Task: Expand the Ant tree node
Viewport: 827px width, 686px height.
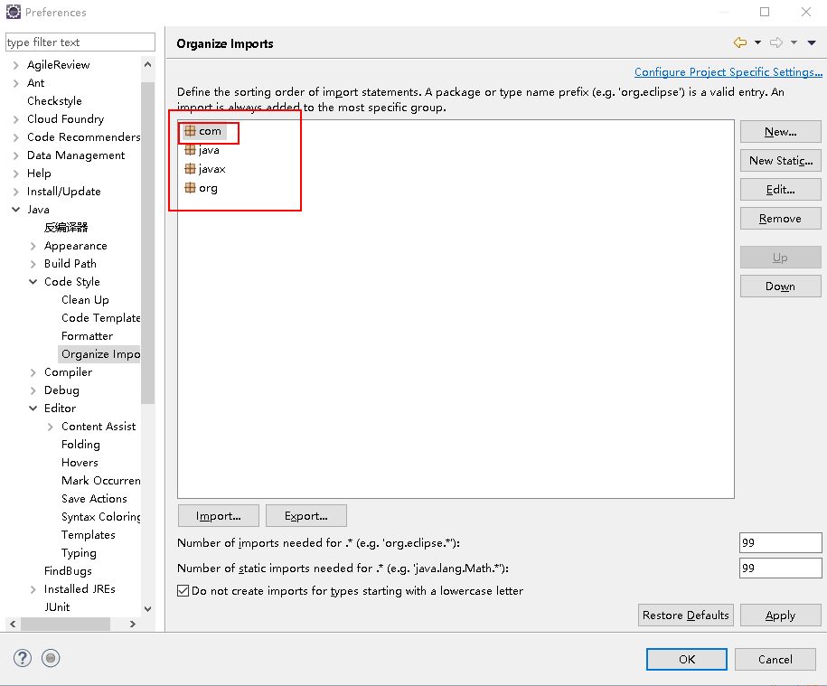Action: pyautogui.click(x=16, y=83)
